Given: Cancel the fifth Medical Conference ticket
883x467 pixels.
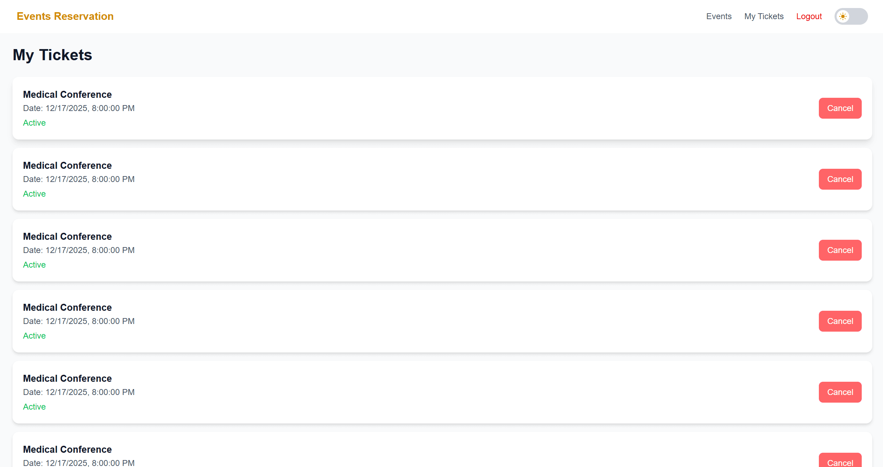Looking at the screenshot, I should (x=840, y=392).
